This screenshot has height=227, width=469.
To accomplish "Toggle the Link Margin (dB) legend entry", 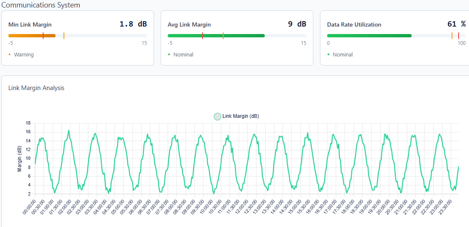I will [240, 116].
